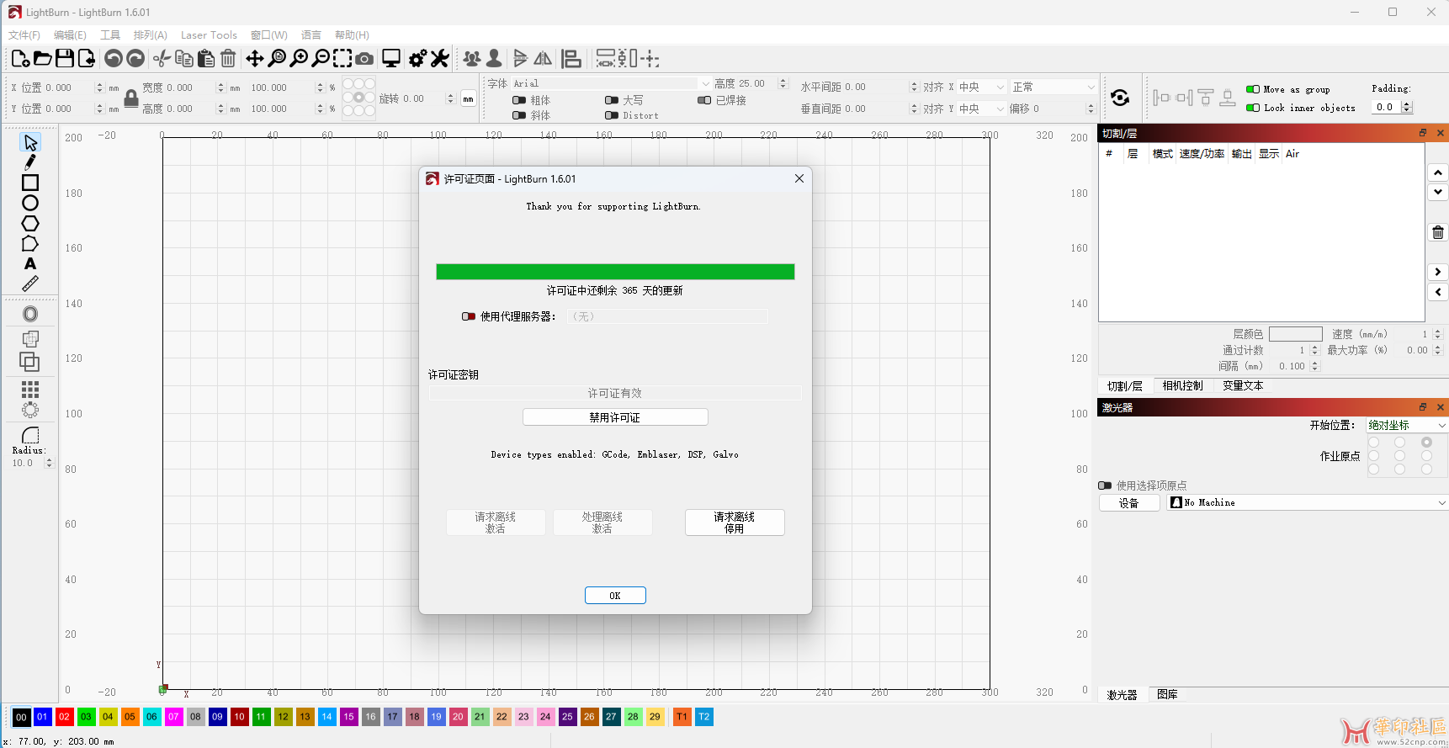Open the 对齐 X 中央 dropdown

click(x=982, y=87)
